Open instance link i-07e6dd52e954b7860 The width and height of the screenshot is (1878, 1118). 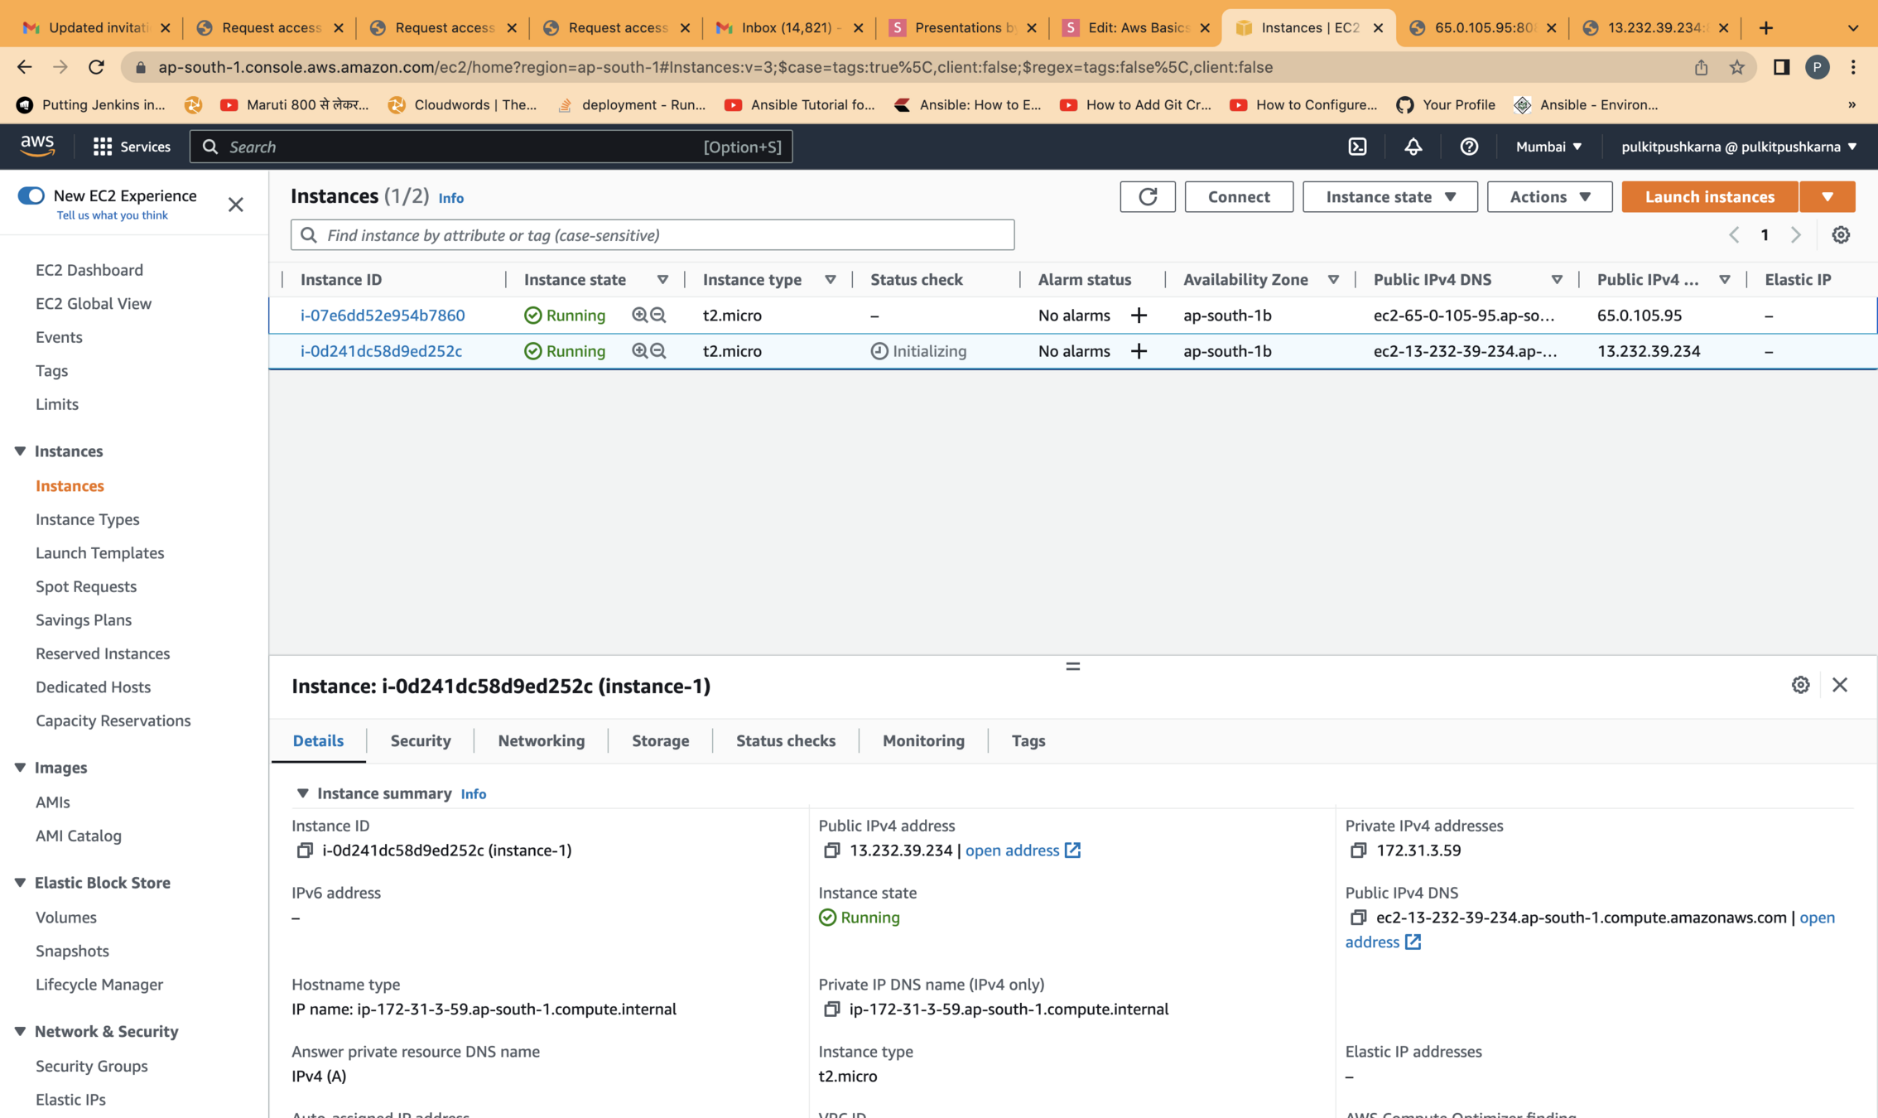point(382,316)
